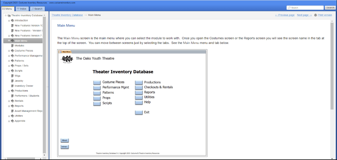The width and height of the screenshot is (337, 160).
Task: Click the printer icon beside Print version
Action: pos(315,15)
